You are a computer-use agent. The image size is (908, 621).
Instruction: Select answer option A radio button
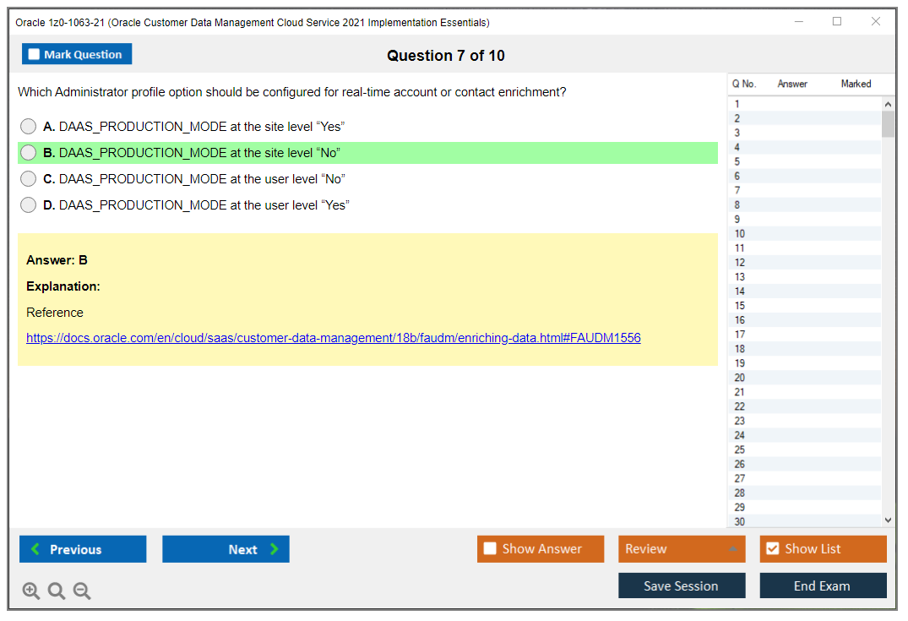click(x=28, y=126)
